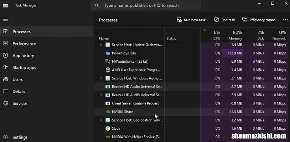Screen dimensions: 290x142
Task: Sort by the Status column
Action: click(x=182, y=35)
